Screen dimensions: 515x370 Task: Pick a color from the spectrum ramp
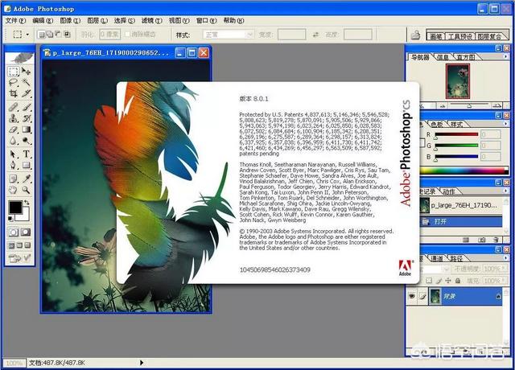point(463,171)
